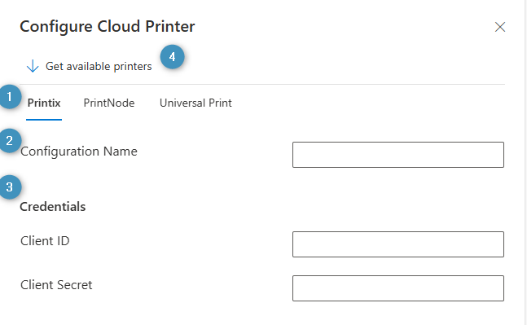Screen dimensions: 527x325
Task: Focus the Configuration Name text field
Action: [398, 155]
